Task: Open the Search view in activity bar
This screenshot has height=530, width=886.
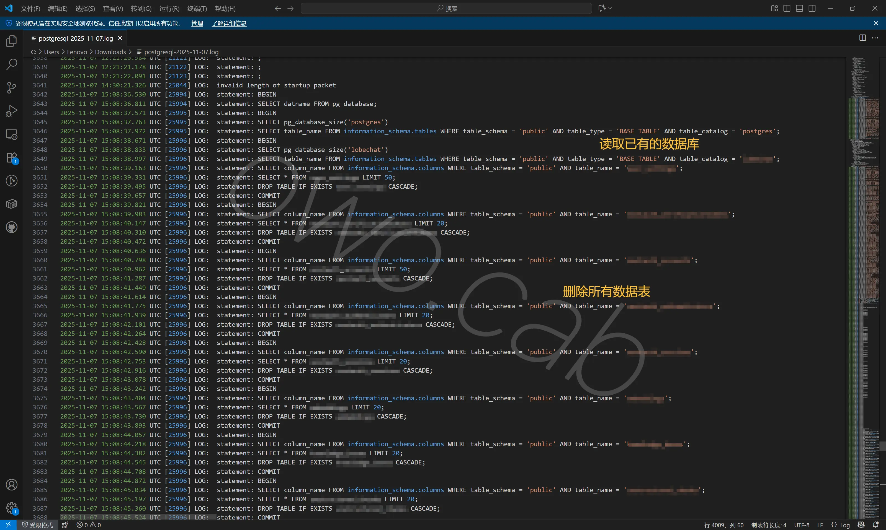Action: (11, 64)
